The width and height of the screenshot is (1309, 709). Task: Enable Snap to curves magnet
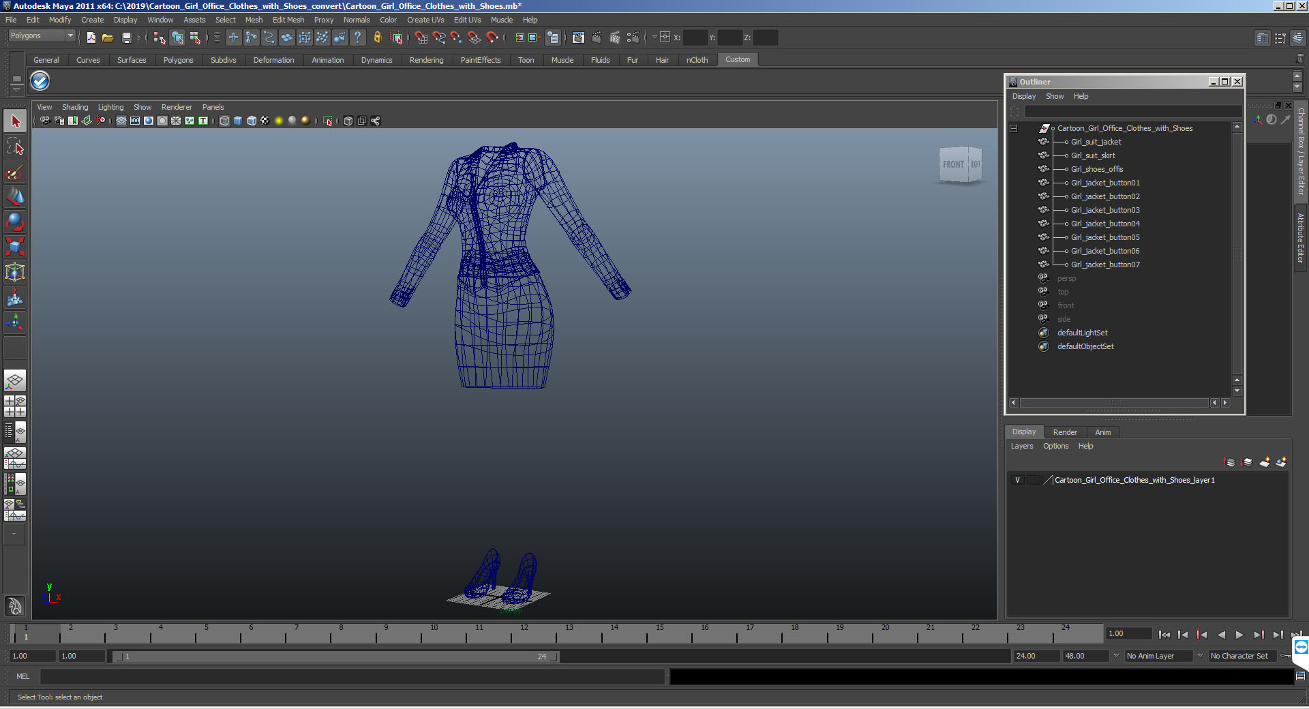(439, 37)
